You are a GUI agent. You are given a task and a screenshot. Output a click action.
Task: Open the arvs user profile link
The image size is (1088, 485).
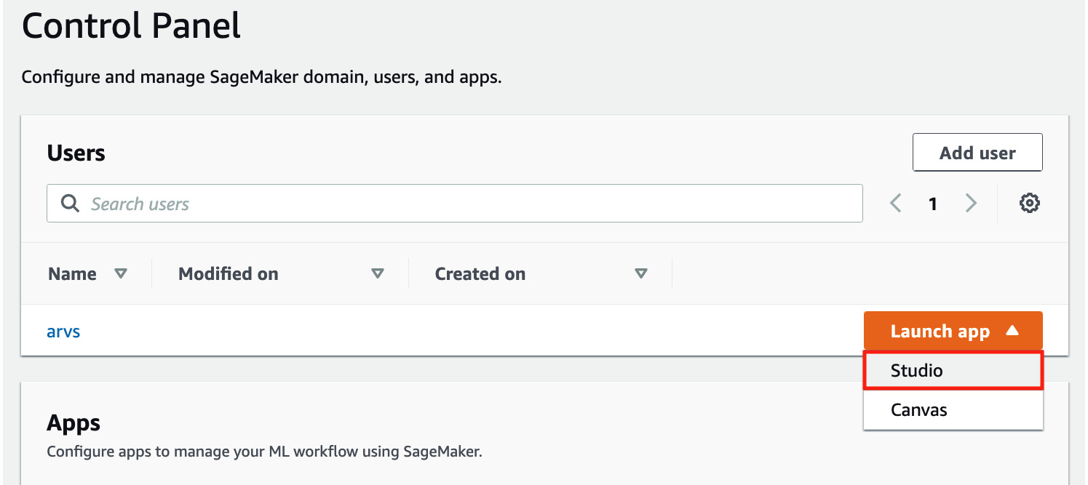click(63, 332)
